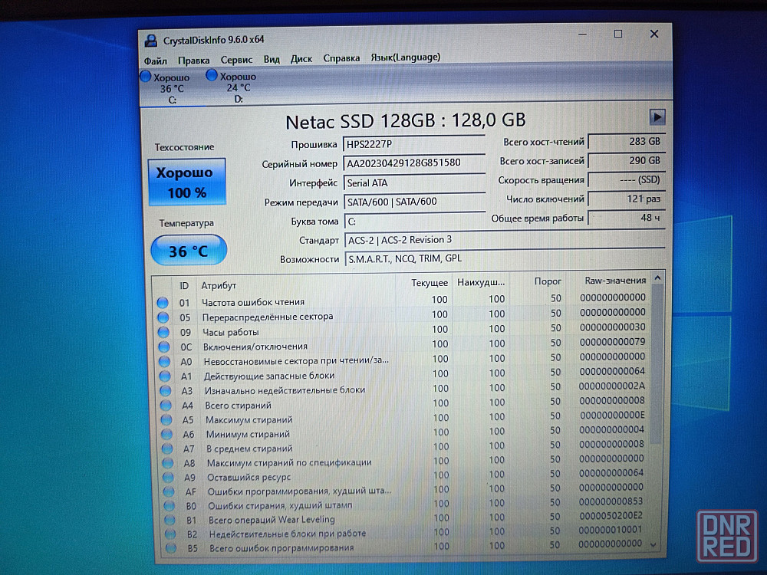Viewport: 767px width, 575px height.
Task: Click the drive letter field C:
Action: (x=415, y=221)
